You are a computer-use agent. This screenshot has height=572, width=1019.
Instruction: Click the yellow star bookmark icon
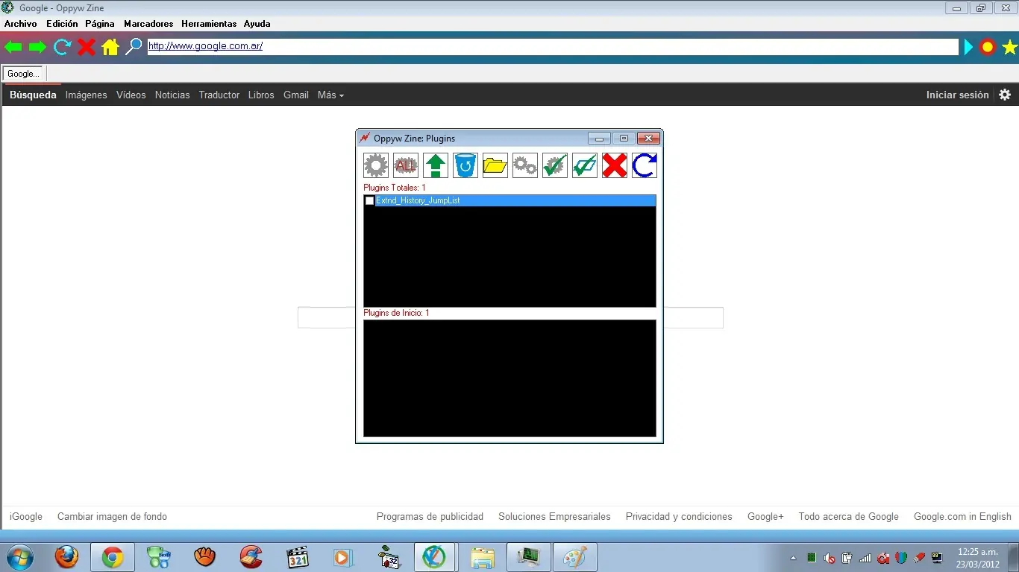click(1010, 48)
